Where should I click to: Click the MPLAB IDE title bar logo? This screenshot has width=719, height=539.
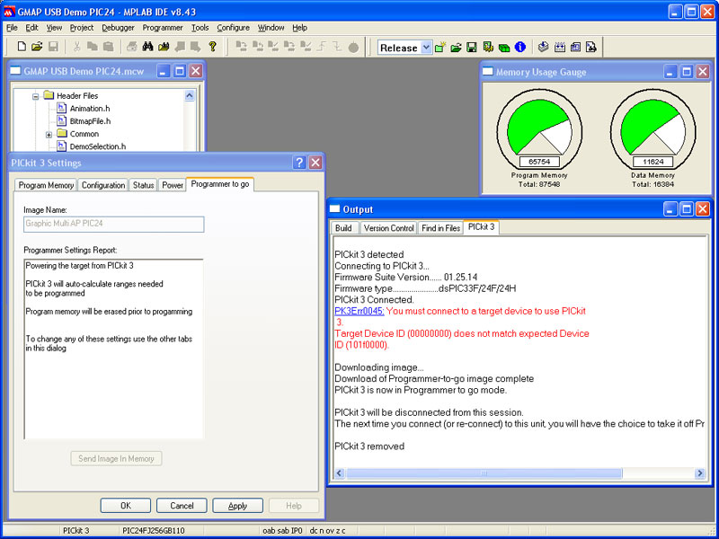tap(10, 12)
